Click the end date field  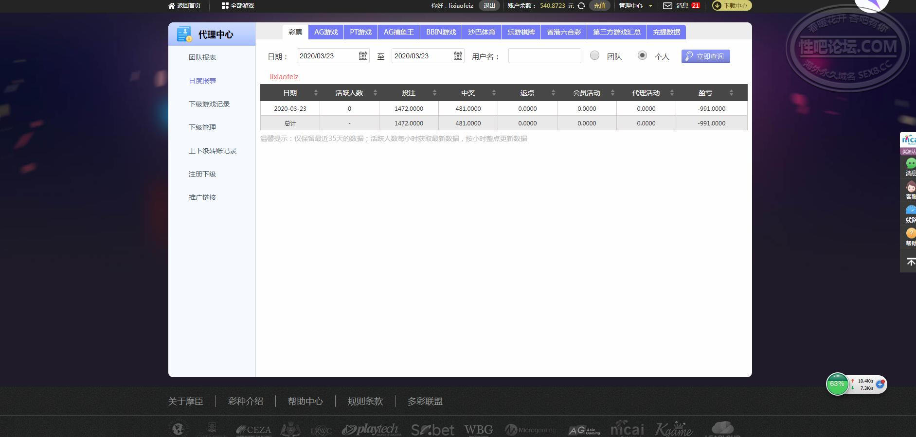pyautogui.click(x=428, y=56)
